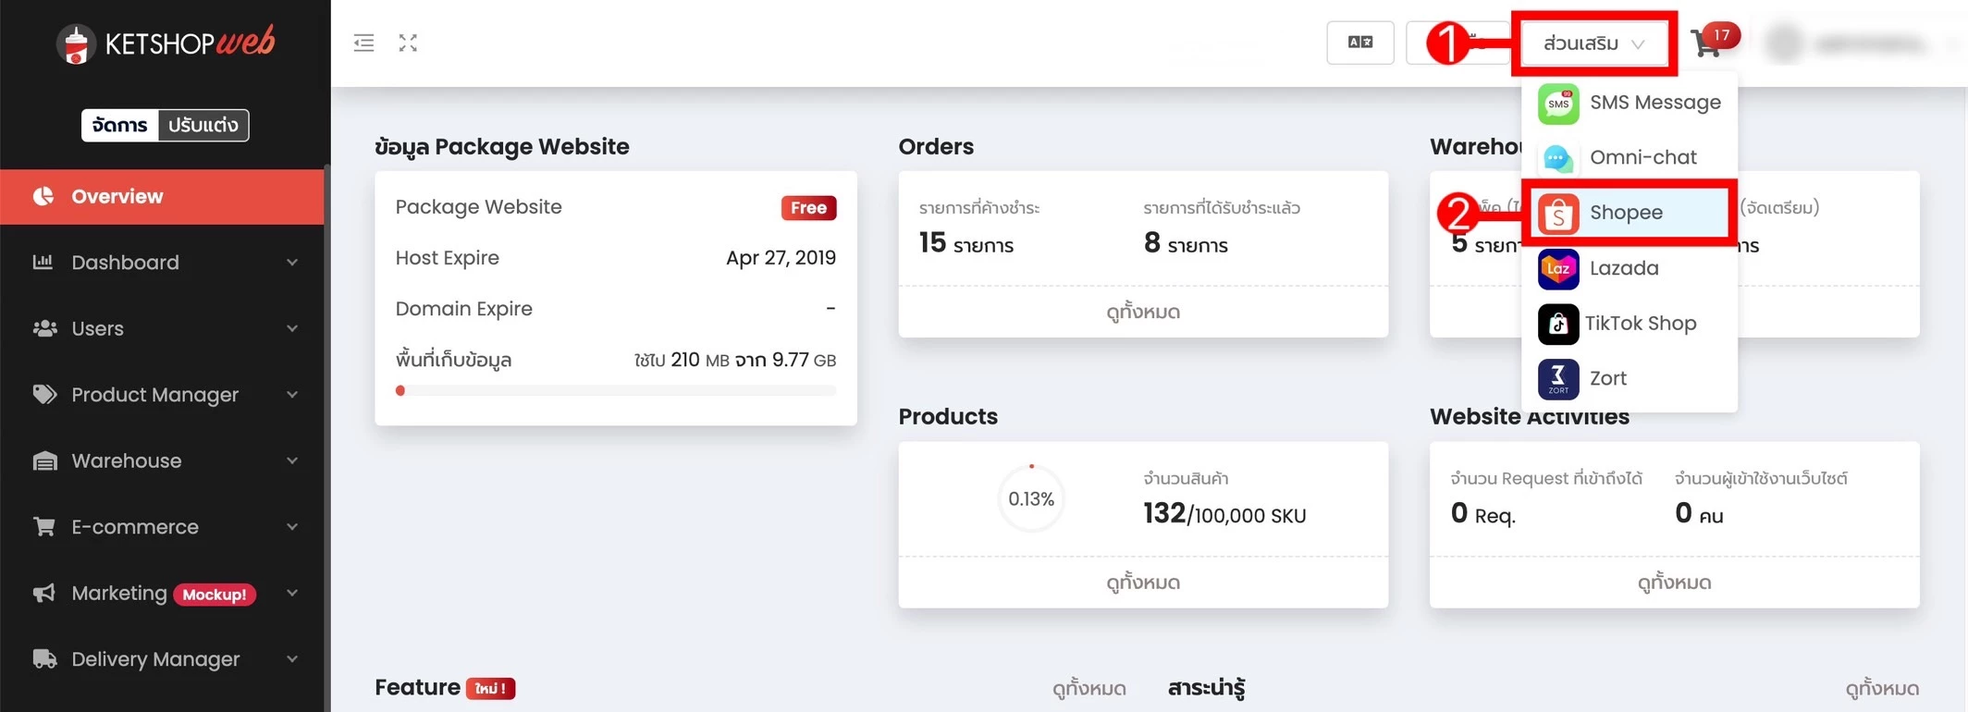1968x712 pixels.
Task: Switch to ปรับแต่ง mode
Action: 203,125
